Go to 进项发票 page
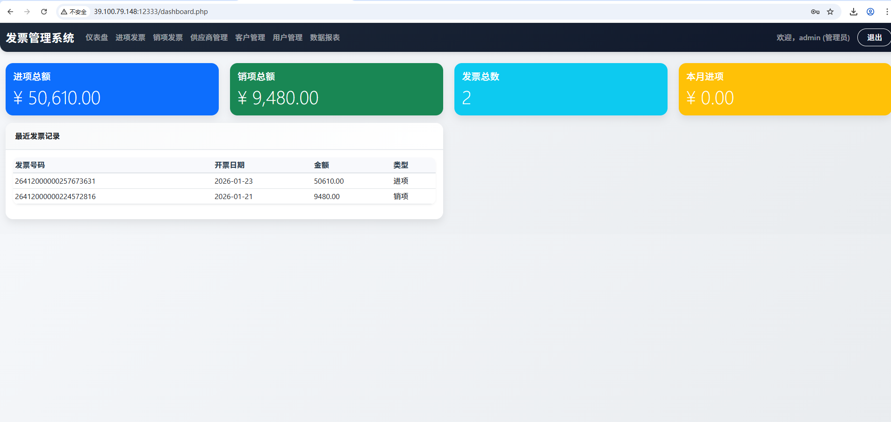Image resolution: width=891 pixels, height=422 pixels. click(x=130, y=37)
